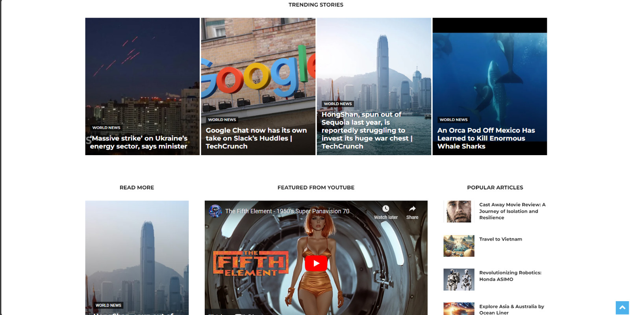Open the YouTube channel avatar icon
This screenshot has width=630, height=315.
(x=215, y=211)
